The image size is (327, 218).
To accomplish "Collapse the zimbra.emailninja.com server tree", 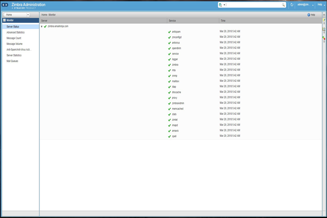I will [x=42, y=26].
